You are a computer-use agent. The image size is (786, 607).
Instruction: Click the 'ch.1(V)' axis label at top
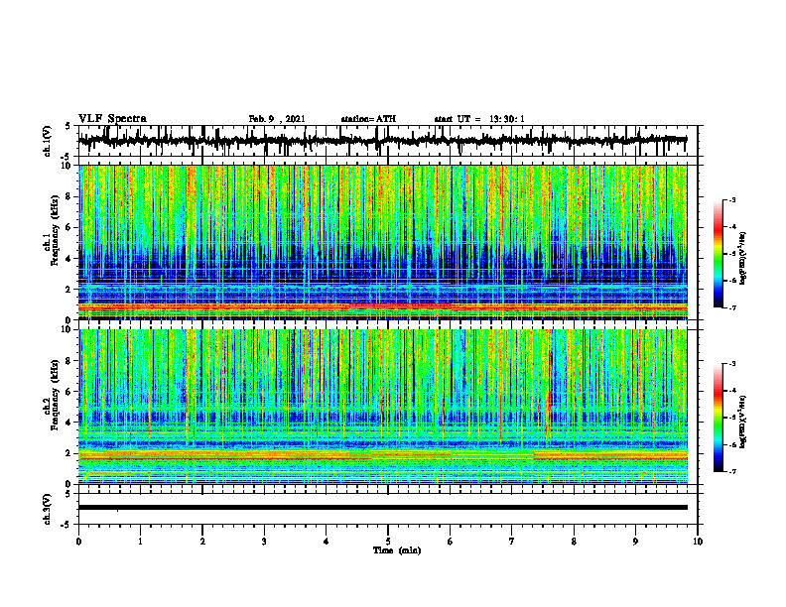pos(48,141)
